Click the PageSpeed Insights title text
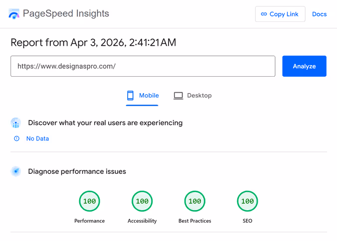The height and width of the screenshot is (241, 337). tap(66, 14)
